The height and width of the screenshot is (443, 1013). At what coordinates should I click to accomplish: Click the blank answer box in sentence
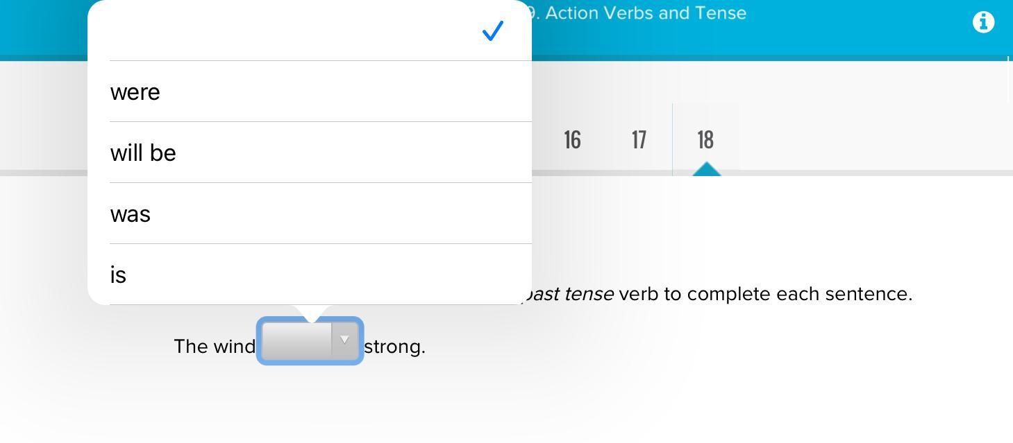coord(297,340)
